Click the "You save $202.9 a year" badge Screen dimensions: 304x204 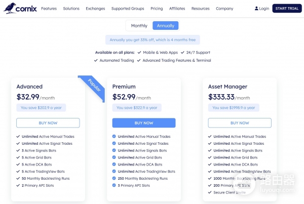41,107
